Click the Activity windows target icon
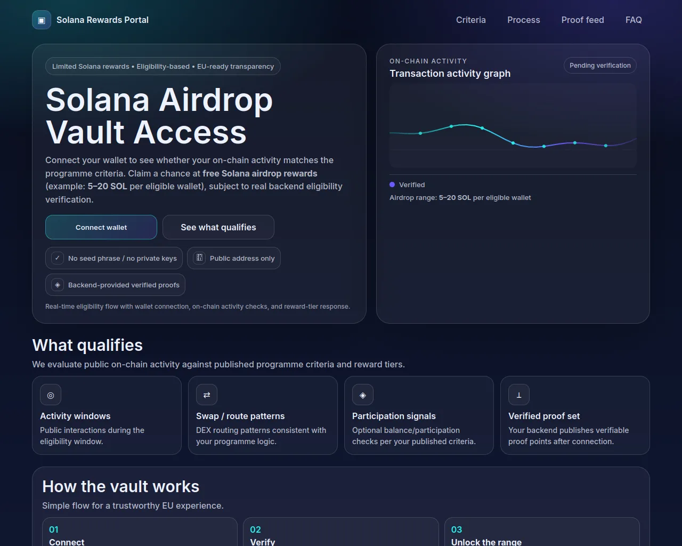 [x=51, y=395]
